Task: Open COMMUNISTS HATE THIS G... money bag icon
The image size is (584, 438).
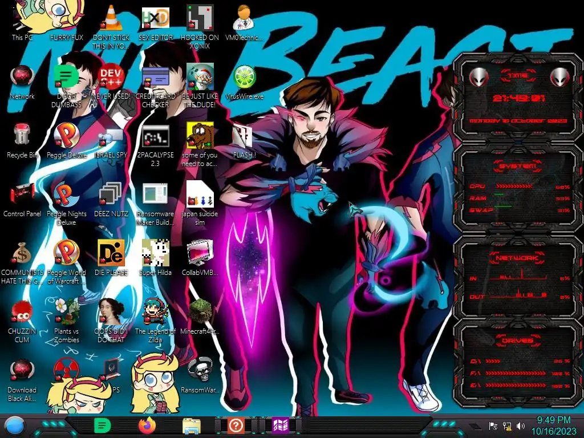Action: coord(22,263)
